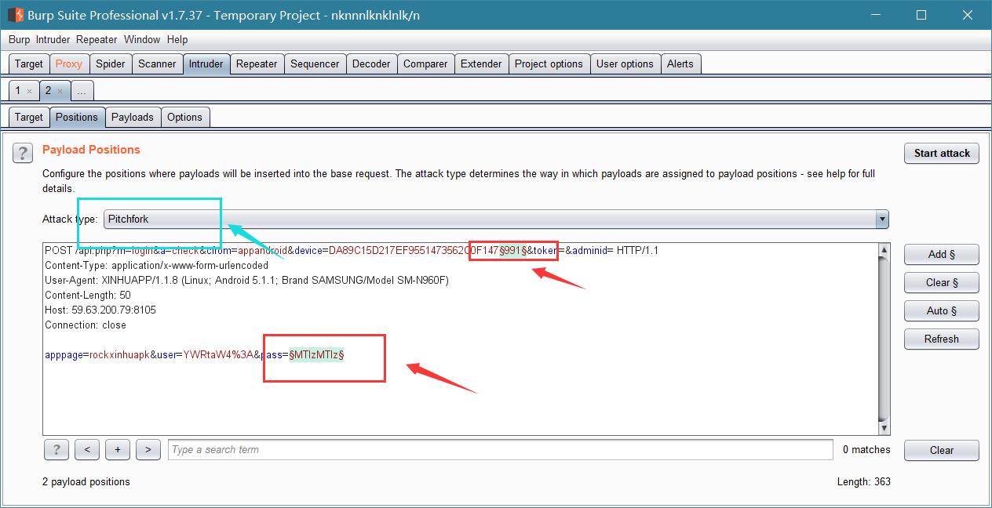
Task: Switch to the Payloads tab
Action: click(x=133, y=118)
